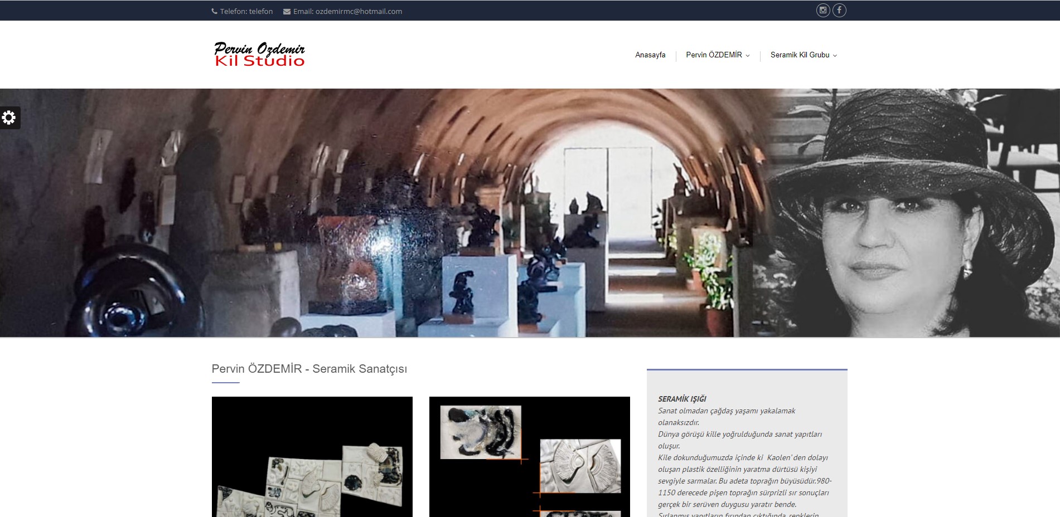Click the heading Pervin ÖZDEMİR - Seramik Sanatçısı
The image size is (1060, 517).
coord(309,369)
